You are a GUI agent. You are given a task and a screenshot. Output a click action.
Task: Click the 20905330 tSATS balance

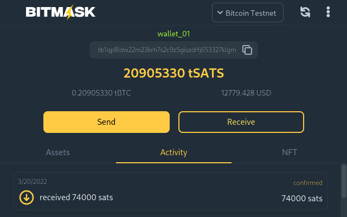[173, 73]
